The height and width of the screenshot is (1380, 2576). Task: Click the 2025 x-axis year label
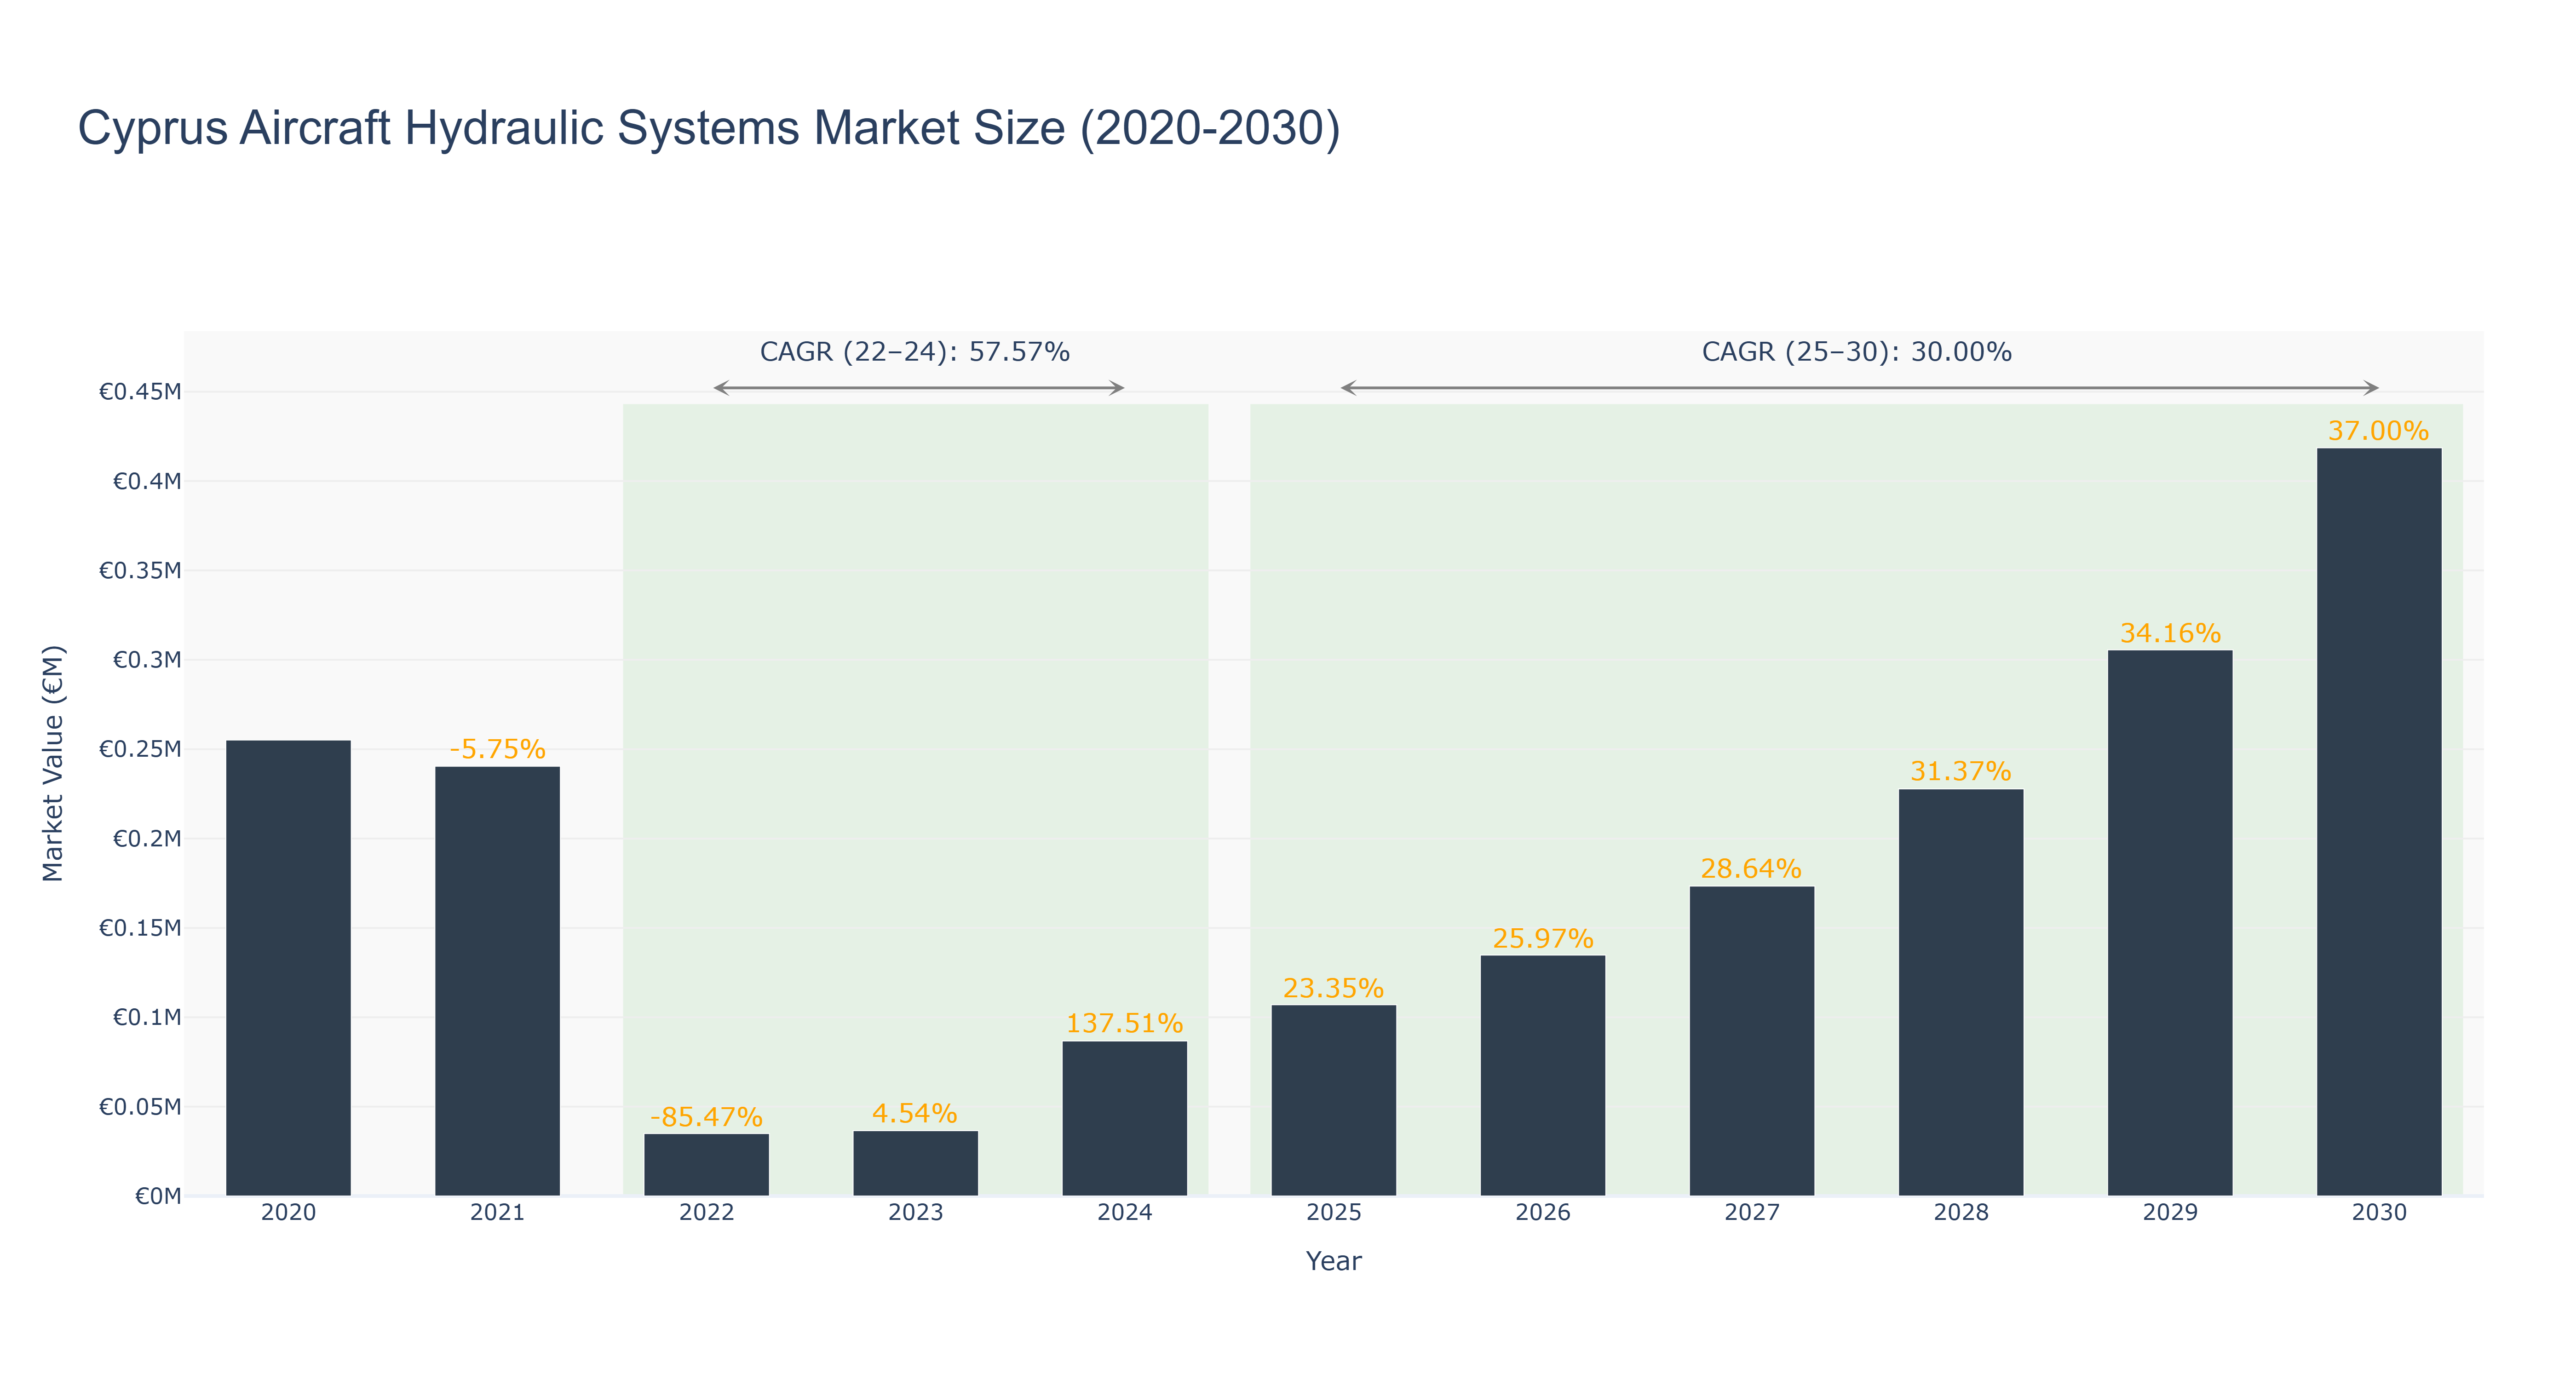coord(1333,1212)
